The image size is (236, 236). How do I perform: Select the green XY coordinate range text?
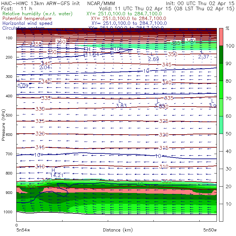coord(124,14)
